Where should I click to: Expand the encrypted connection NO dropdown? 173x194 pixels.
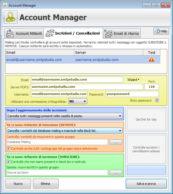[x=77, y=101]
